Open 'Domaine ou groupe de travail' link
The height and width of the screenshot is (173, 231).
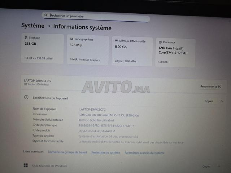67,152
